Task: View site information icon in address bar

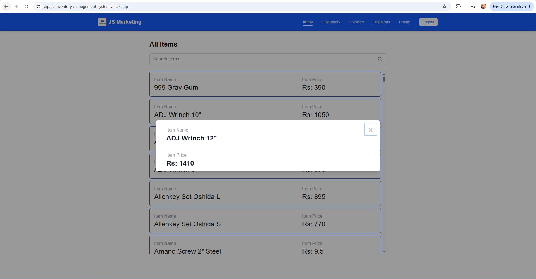Action: click(38, 6)
